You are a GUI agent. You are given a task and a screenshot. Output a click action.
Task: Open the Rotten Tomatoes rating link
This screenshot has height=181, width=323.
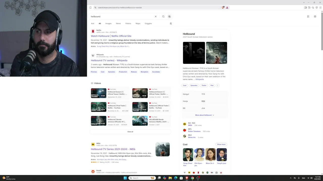tap(194, 131)
